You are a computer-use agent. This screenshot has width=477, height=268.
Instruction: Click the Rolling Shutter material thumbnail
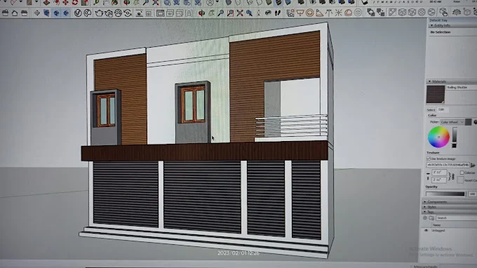click(436, 94)
